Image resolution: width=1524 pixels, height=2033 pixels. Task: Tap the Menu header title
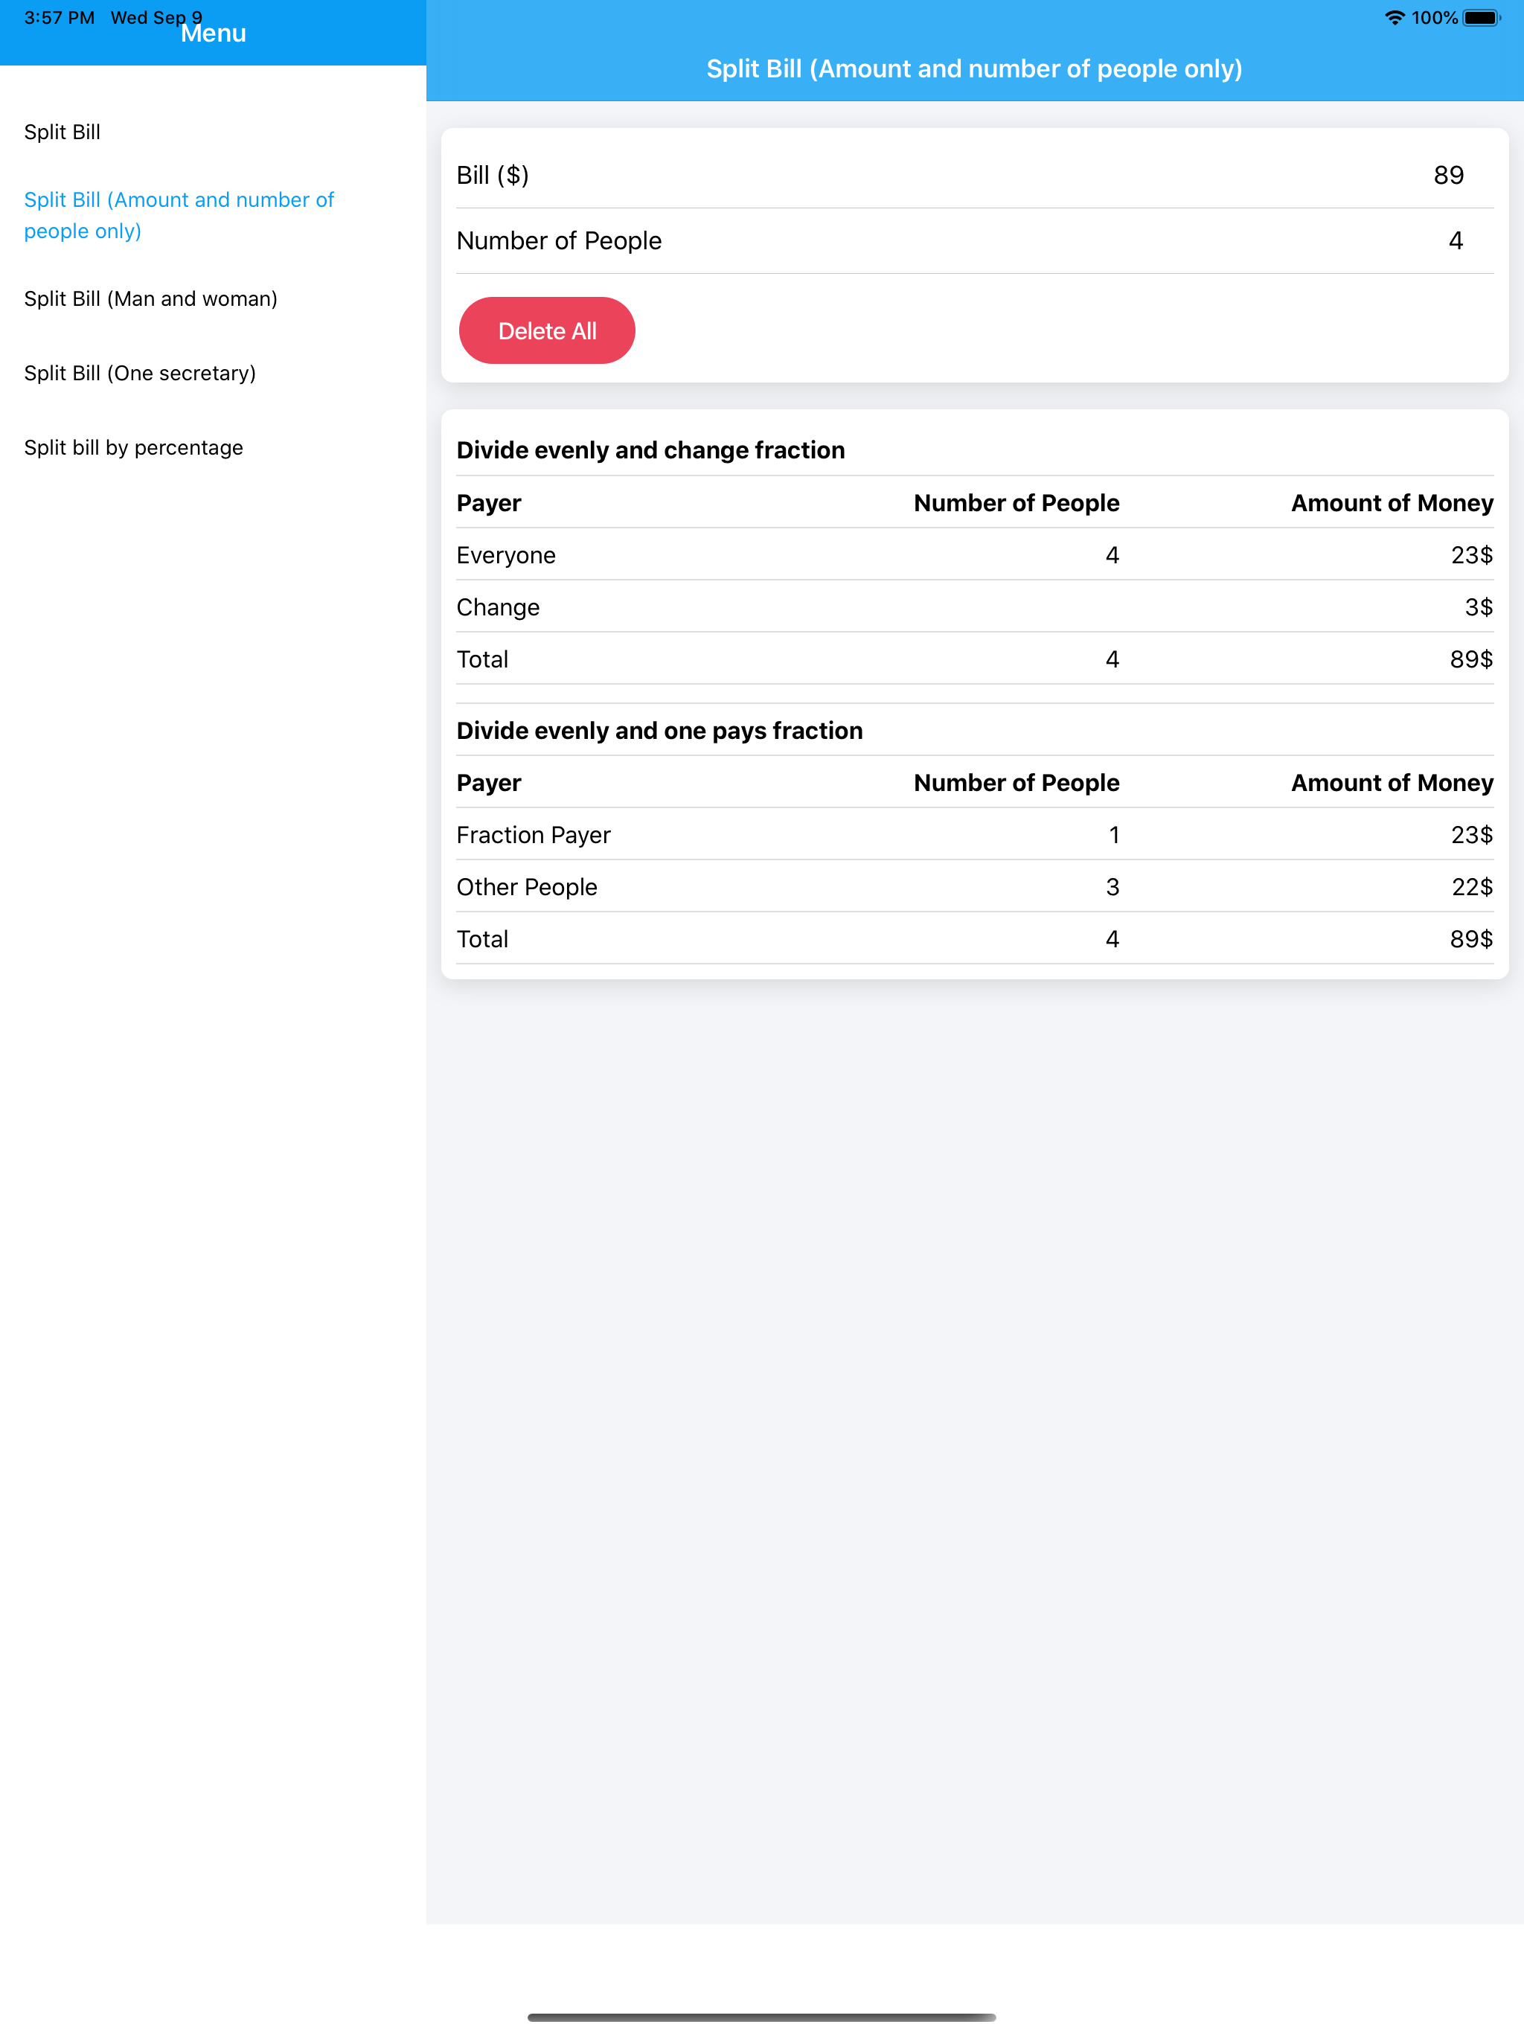[214, 34]
